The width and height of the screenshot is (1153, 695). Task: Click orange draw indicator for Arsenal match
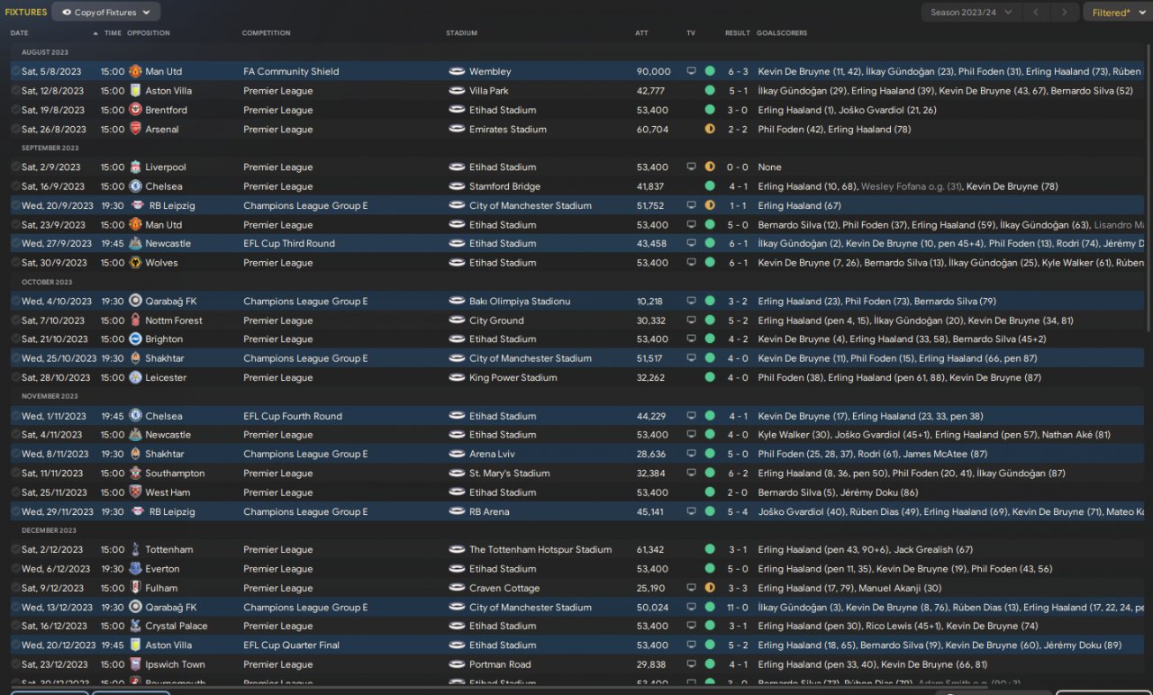(x=710, y=129)
